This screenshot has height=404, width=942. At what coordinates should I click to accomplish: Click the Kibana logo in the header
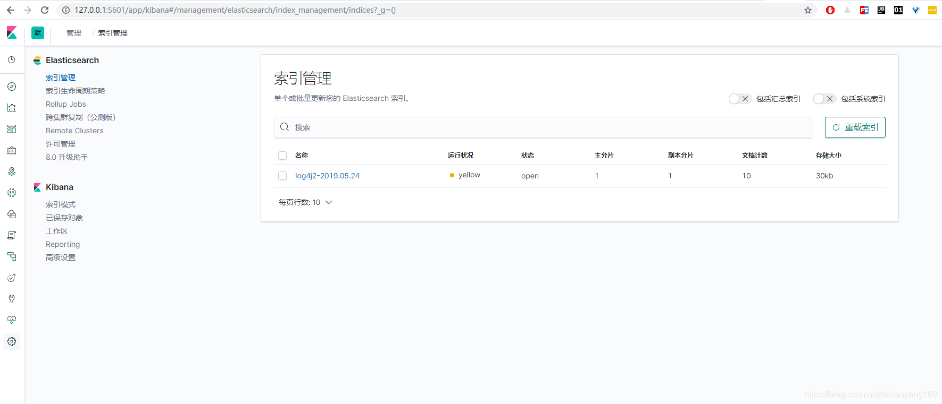(x=12, y=32)
